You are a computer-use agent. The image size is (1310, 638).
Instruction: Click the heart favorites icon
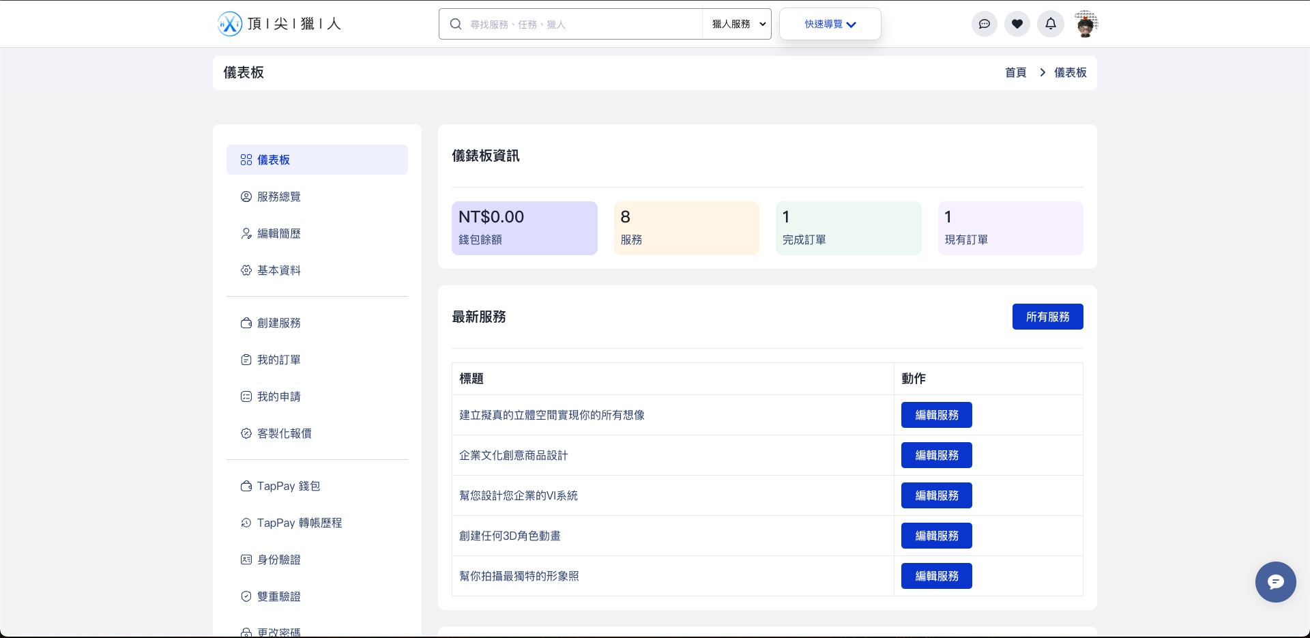pos(1017,24)
